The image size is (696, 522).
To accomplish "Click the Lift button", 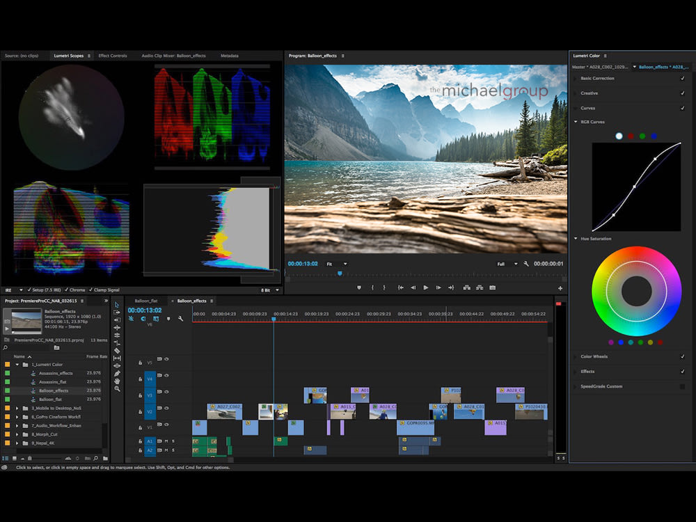I will 466,287.
